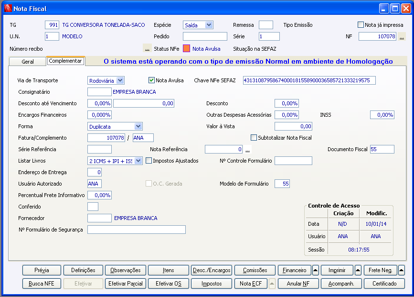Click the Imprimir button
The height and width of the screenshot is (297, 414).
pyautogui.click(x=337, y=270)
